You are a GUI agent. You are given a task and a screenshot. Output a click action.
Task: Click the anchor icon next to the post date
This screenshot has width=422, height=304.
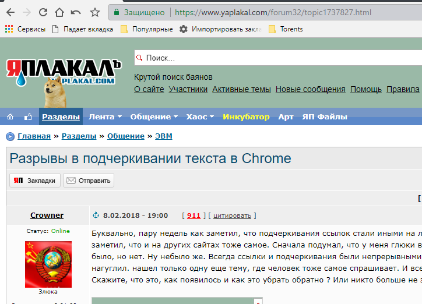pyautogui.click(x=96, y=215)
